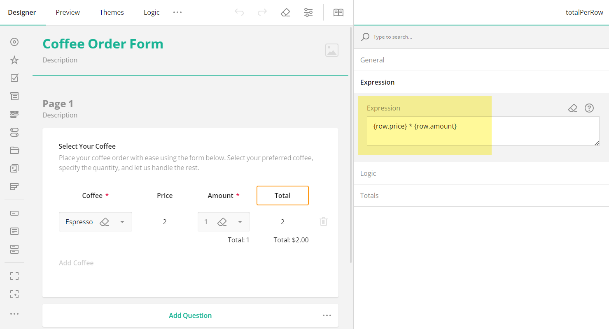Open Expression help via the question mark icon
The width and height of the screenshot is (609, 329).
(589, 108)
